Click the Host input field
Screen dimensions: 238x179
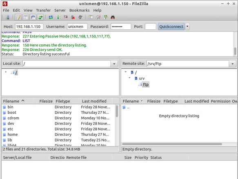[29, 26]
